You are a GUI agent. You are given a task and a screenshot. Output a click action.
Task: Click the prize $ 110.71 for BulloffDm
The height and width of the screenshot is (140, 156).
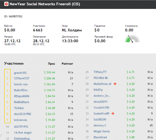coord(50,90)
